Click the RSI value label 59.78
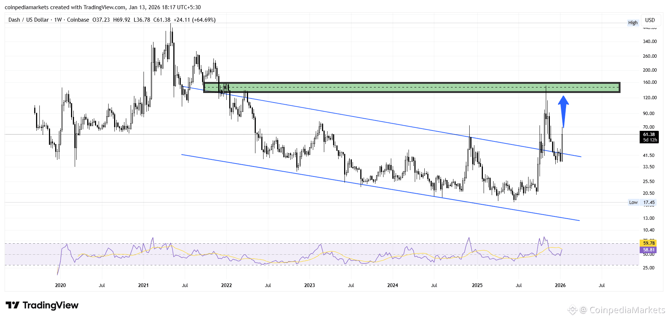The width and height of the screenshot is (668, 319). click(x=649, y=243)
